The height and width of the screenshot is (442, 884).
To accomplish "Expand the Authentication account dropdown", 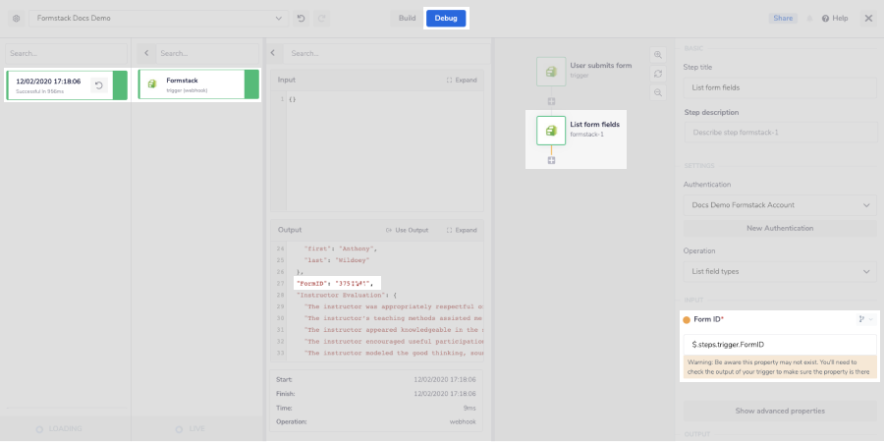I will 779,205.
